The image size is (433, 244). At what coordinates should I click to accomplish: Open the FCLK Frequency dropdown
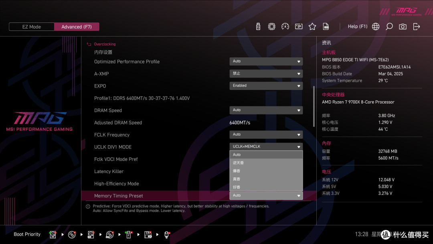coord(266,134)
